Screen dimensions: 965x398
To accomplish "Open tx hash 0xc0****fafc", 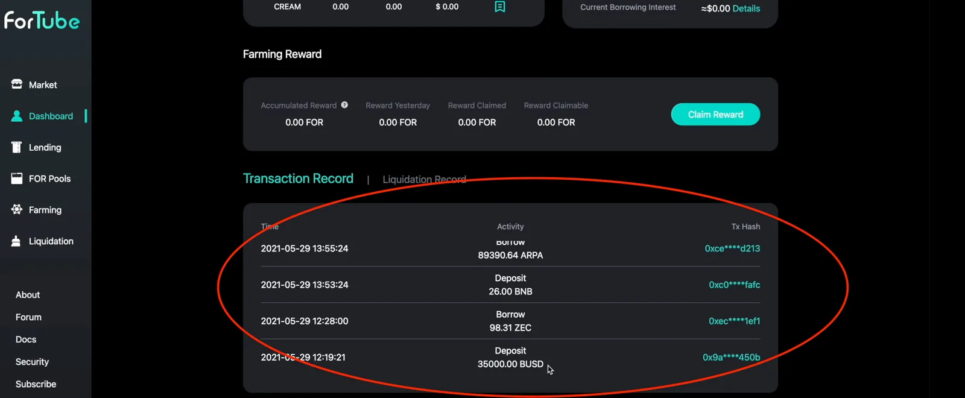I will 734,285.
